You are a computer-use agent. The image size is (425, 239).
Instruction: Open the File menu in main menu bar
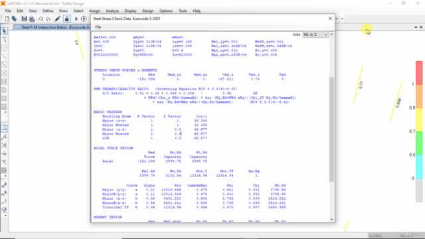[x=8, y=11]
